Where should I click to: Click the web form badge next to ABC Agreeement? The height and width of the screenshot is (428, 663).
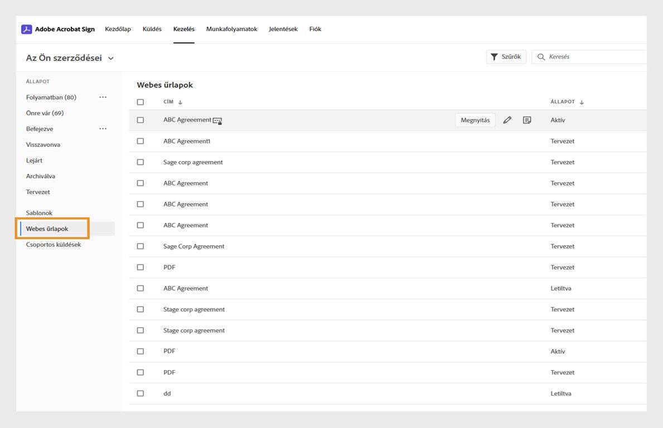(x=217, y=120)
